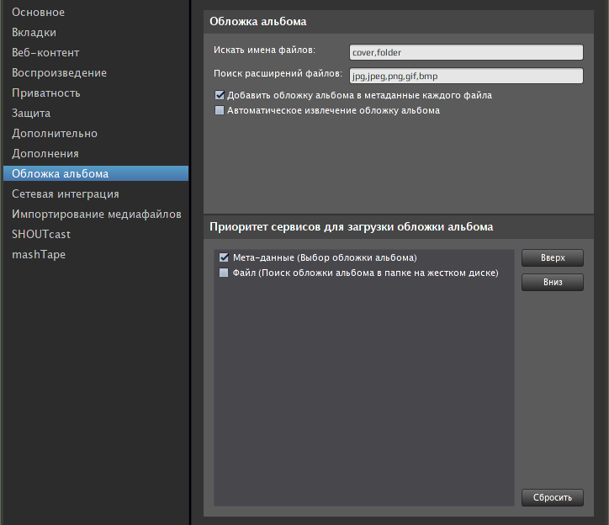609x525 pixels.
Task: Enable Автоматическое извлечение обложку альбома
Action: (x=220, y=110)
